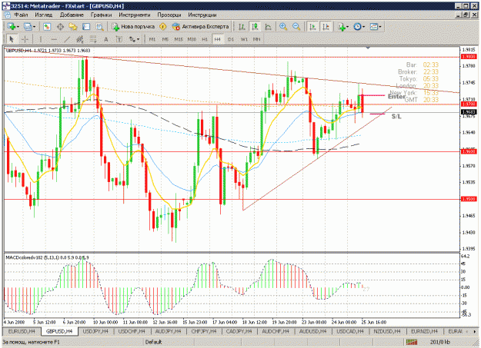Image resolution: width=481 pixels, height=348 pixels.
Task: Switch to M30 timeframe
Action: click(x=192, y=39)
